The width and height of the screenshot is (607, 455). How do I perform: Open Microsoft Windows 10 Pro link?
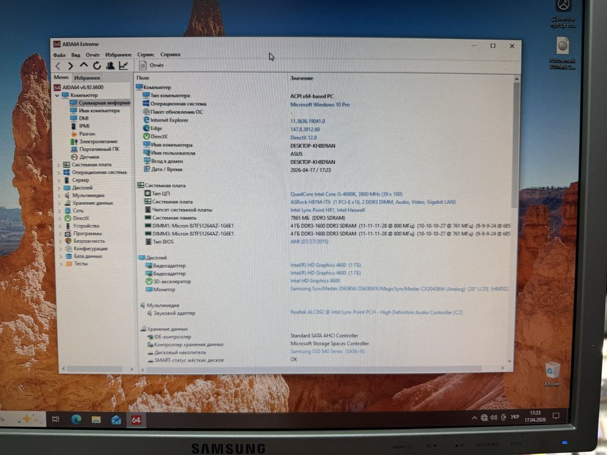coord(319,105)
